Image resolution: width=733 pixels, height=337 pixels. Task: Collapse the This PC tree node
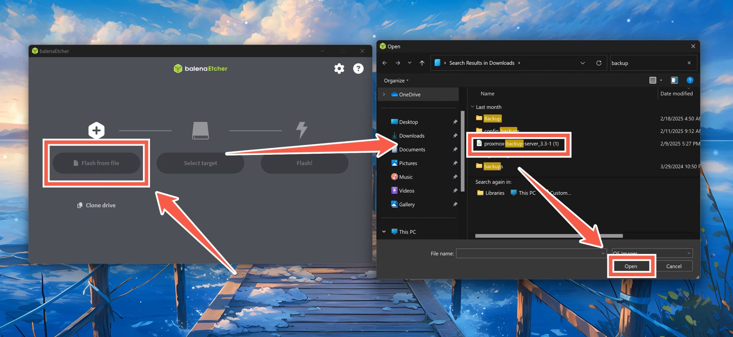(x=384, y=232)
